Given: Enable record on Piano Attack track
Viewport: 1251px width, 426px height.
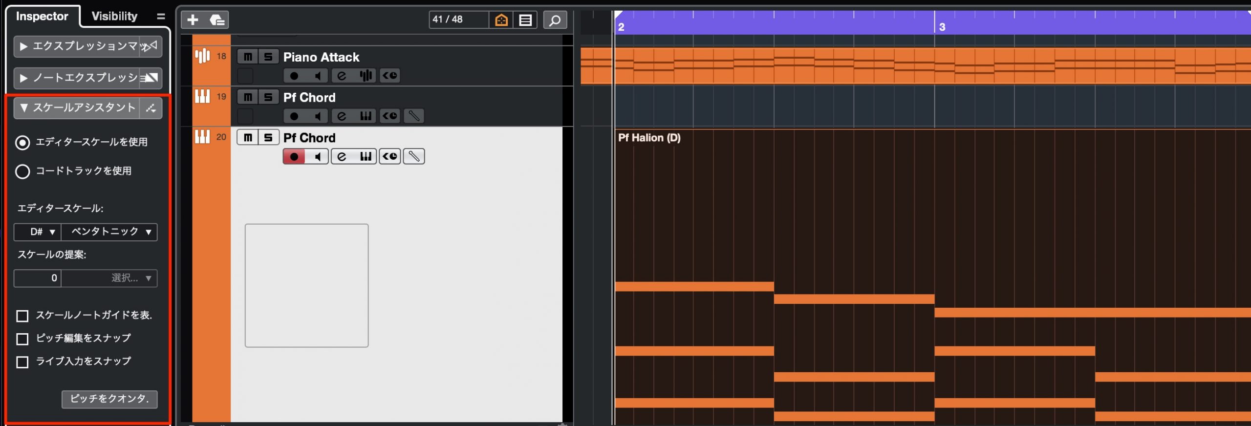Looking at the screenshot, I should pyautogui.click(x=294, y=76).
